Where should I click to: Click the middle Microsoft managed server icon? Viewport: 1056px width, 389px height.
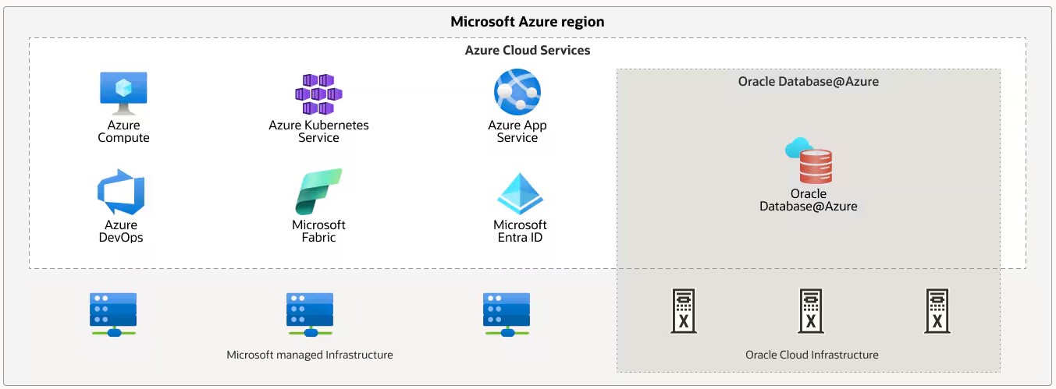point(310,314)
